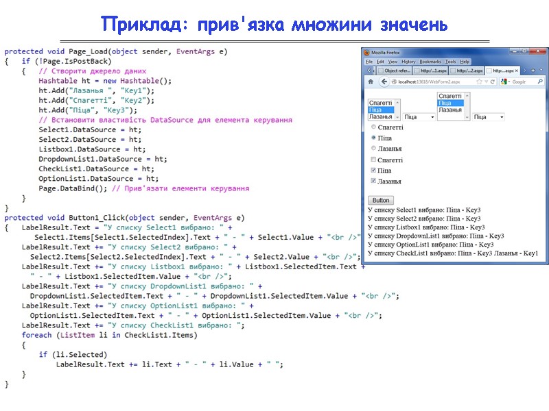Open the History menu

(x=408, y=62)
